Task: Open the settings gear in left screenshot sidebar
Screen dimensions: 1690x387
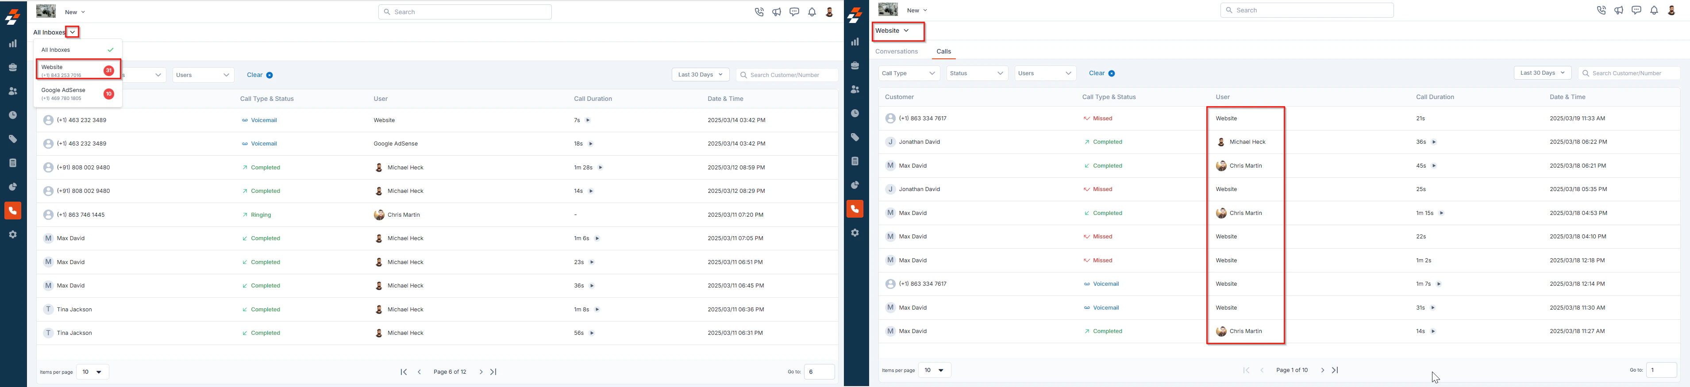Action: (12, 234)
